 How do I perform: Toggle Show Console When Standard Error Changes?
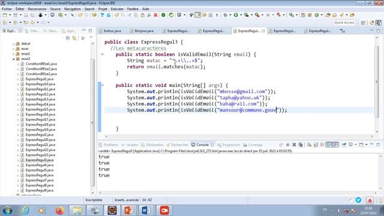(335, 145)
